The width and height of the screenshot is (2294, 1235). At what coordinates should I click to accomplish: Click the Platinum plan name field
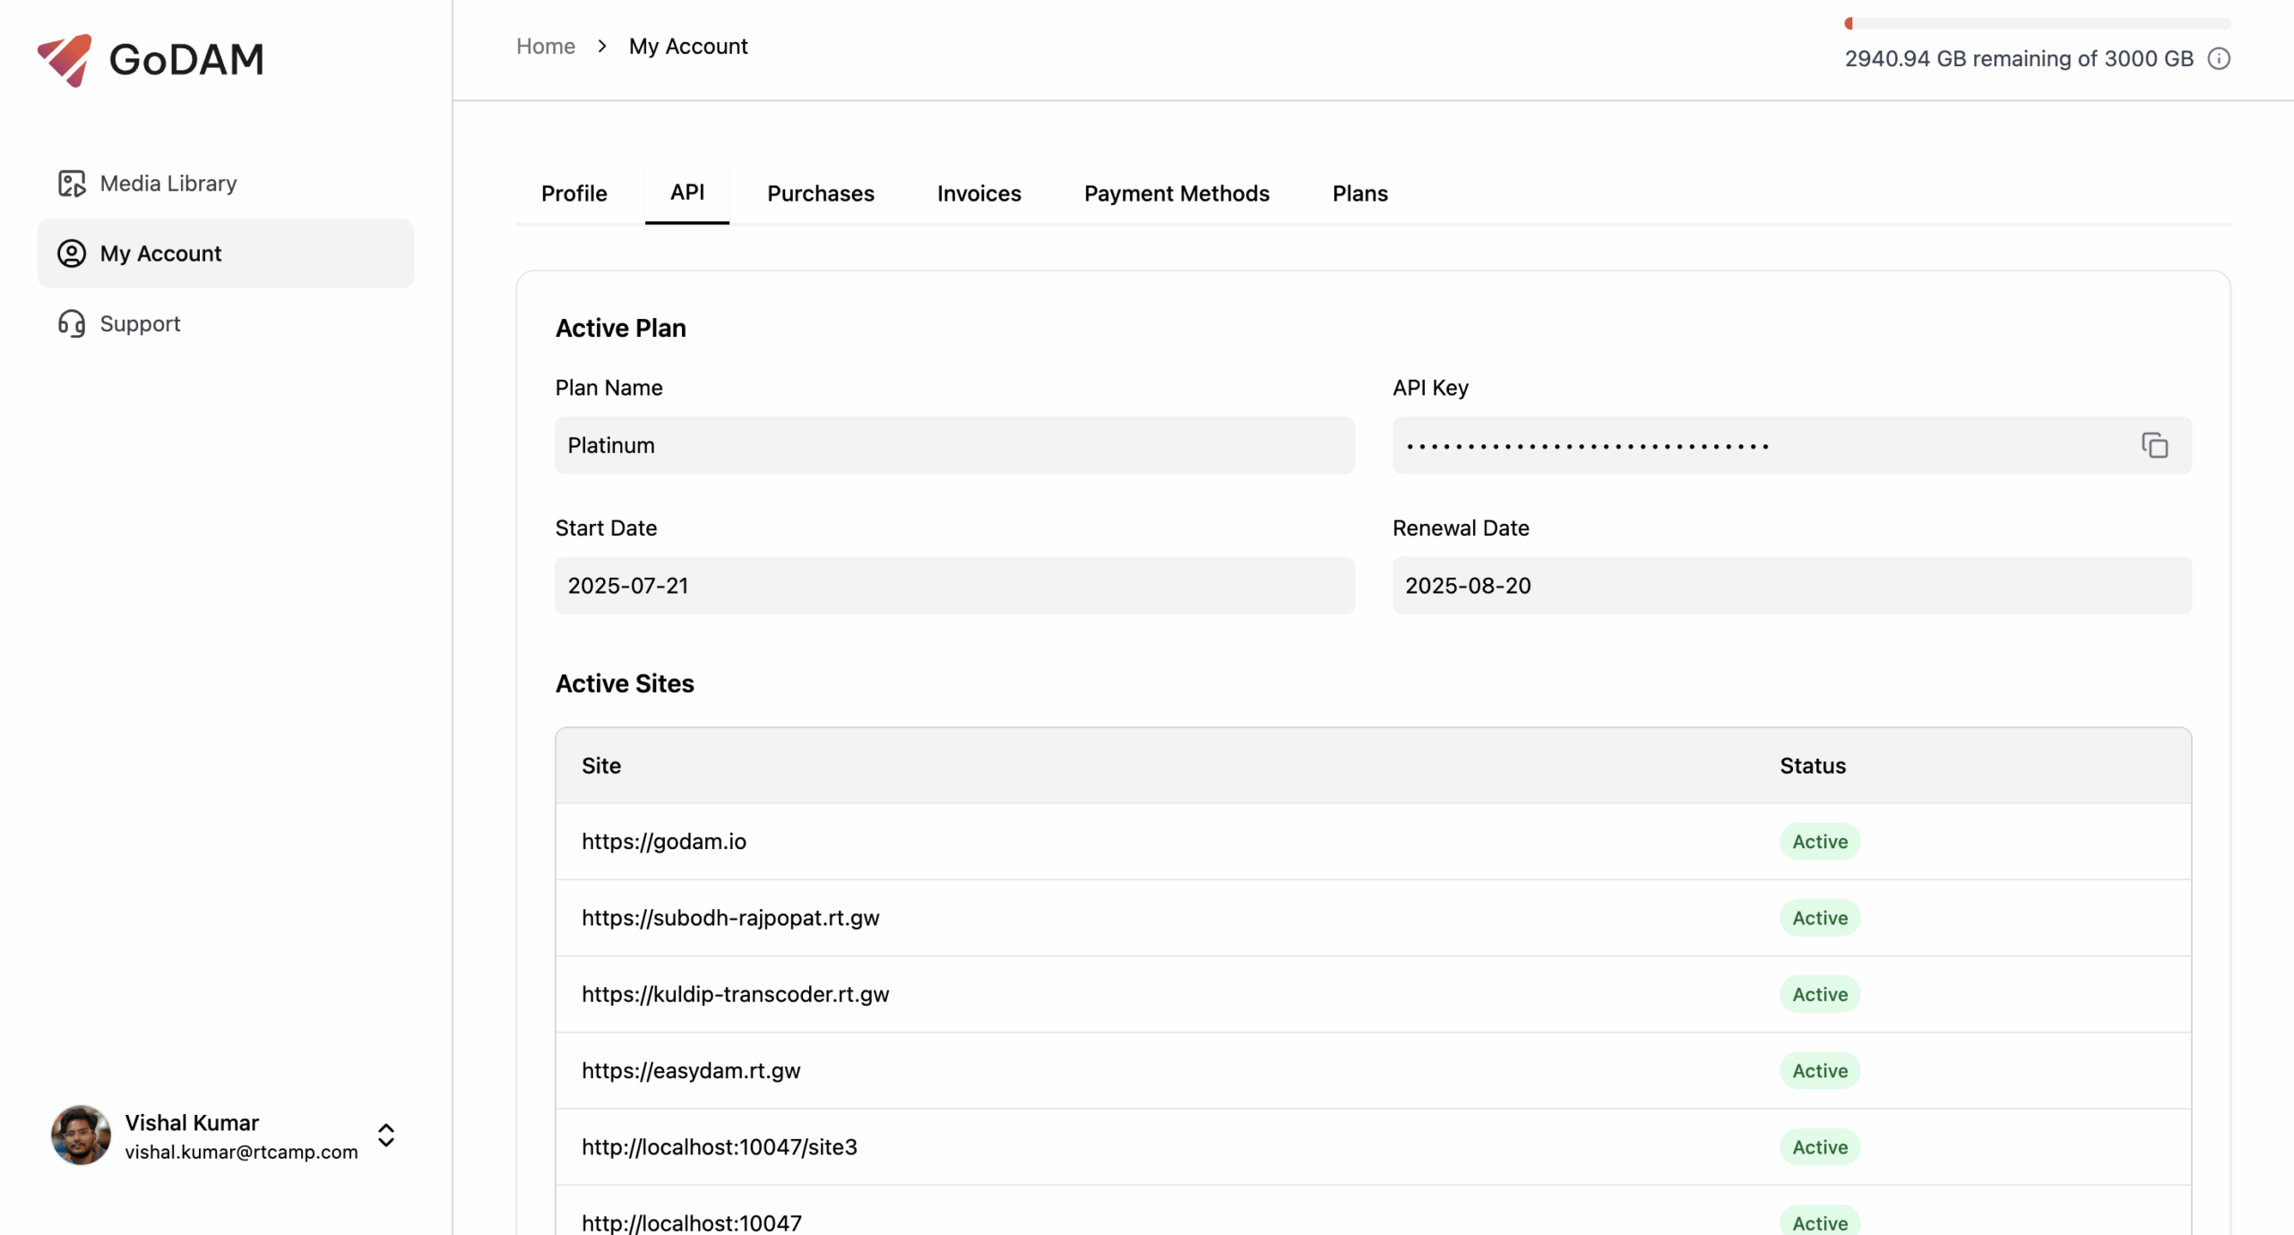[x=953, y=445]
